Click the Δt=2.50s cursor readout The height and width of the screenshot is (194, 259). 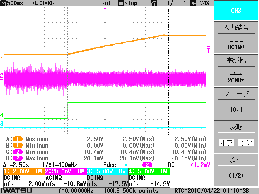16,165
